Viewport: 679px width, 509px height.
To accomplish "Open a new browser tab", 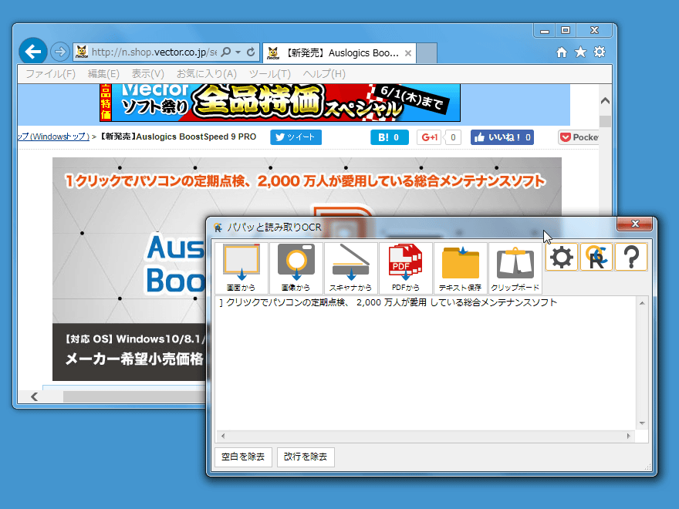I will [427, 53].
